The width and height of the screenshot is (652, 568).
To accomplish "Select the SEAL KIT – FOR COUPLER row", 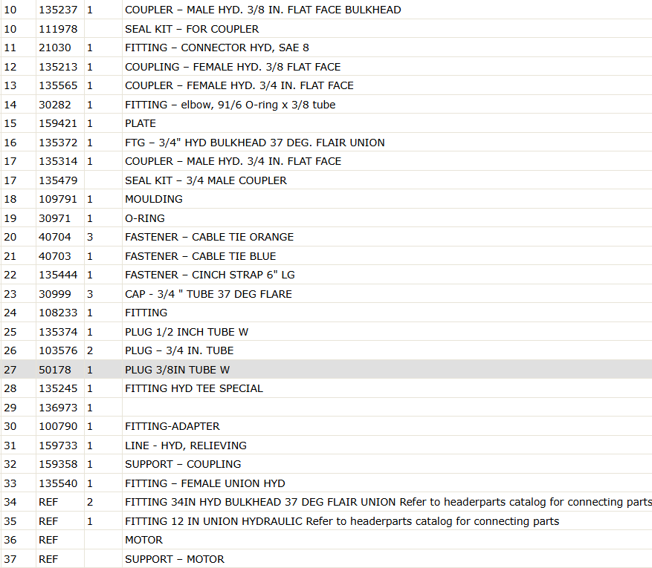I will coord(326,29).
